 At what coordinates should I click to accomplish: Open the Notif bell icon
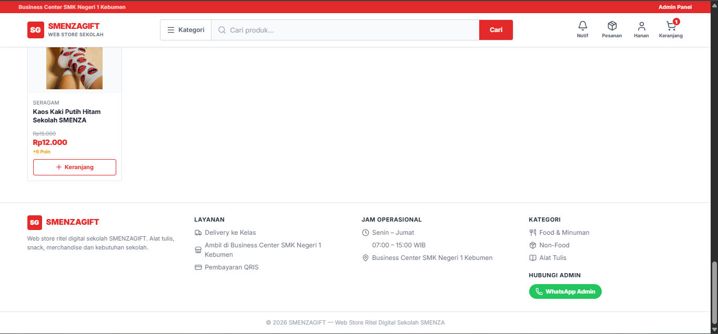point(582,26)
